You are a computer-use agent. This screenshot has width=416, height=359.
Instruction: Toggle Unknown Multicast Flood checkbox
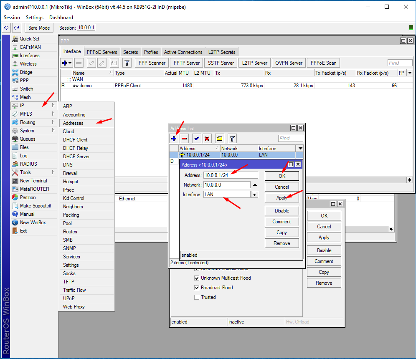pyautogui.click(x=197, y=278)
